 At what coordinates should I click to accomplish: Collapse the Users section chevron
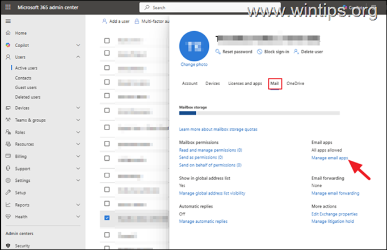[x=78, y=57]
